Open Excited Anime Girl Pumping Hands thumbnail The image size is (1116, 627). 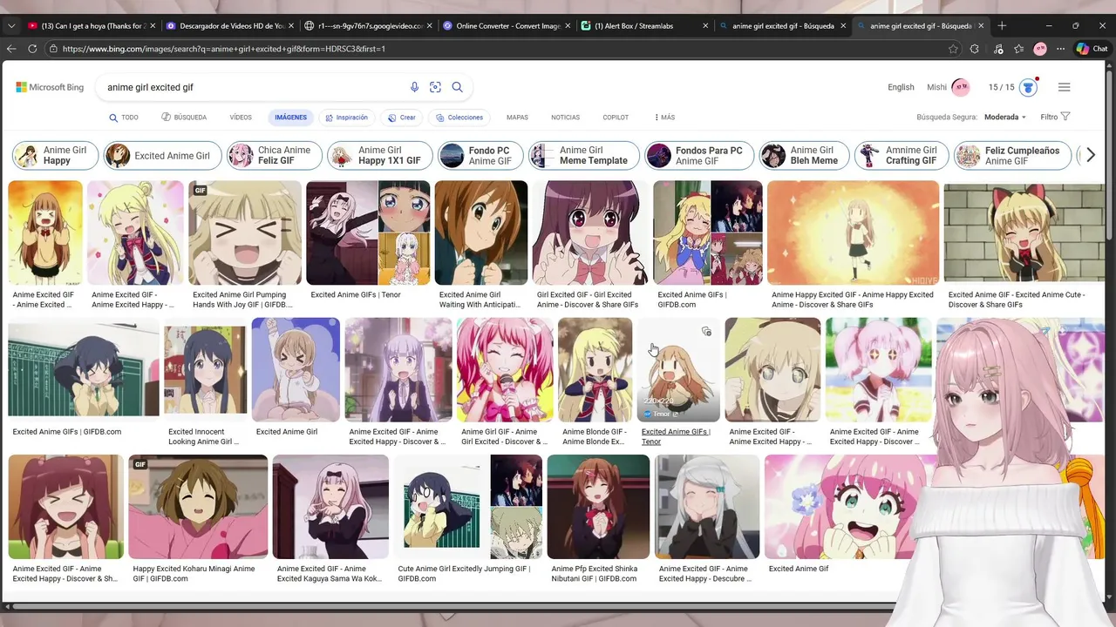(x=245, y=233)
